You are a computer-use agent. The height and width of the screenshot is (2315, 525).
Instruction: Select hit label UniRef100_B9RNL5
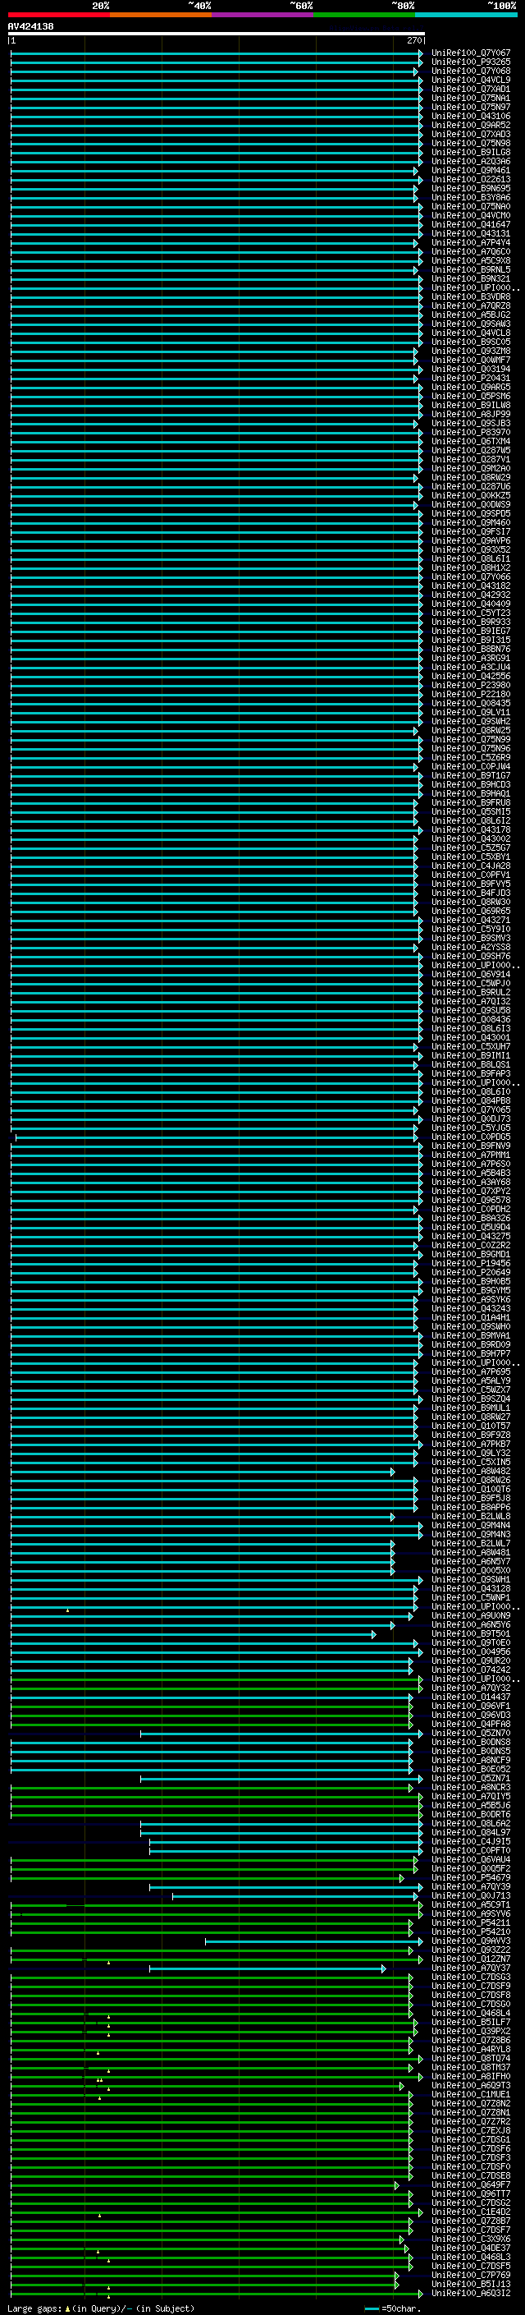470,269
